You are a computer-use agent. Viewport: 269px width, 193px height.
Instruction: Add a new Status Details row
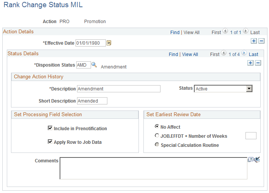(x=250, y=63)
